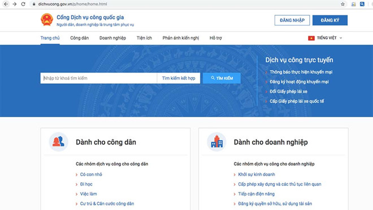This screenshot has width=373, height=210.
Task: Open the Công dân menu
Action: (x=80, y=38)
